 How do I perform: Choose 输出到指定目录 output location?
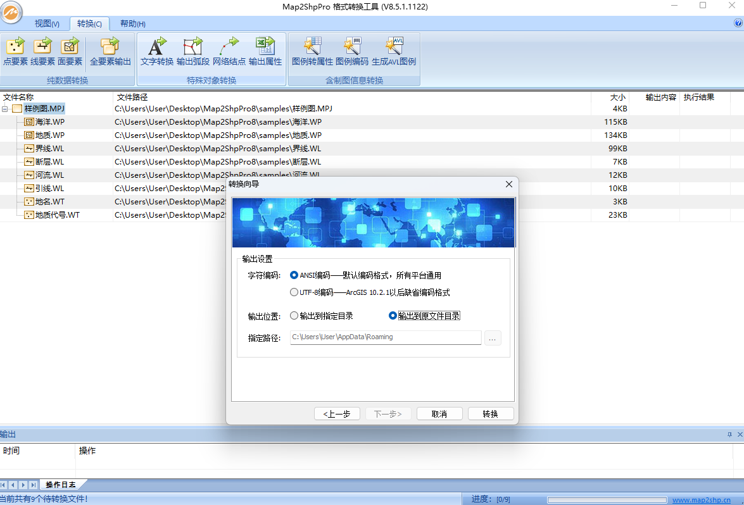pos(321,316)
